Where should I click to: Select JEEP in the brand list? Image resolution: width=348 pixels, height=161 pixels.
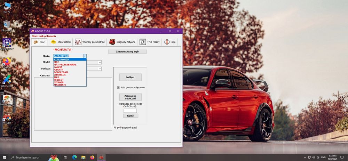(x=70, y=78)
